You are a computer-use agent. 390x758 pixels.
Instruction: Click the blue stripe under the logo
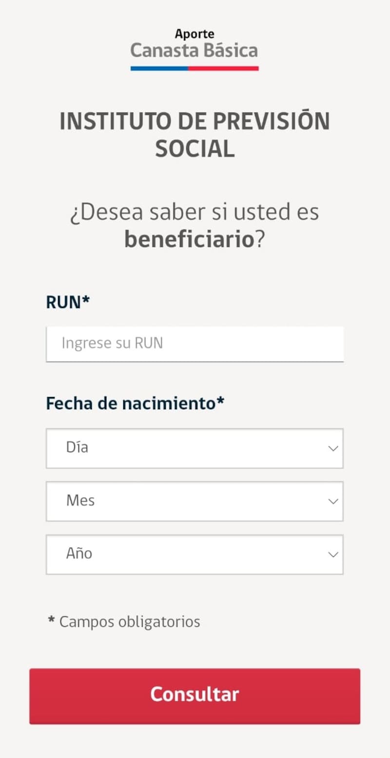point(159,69)
